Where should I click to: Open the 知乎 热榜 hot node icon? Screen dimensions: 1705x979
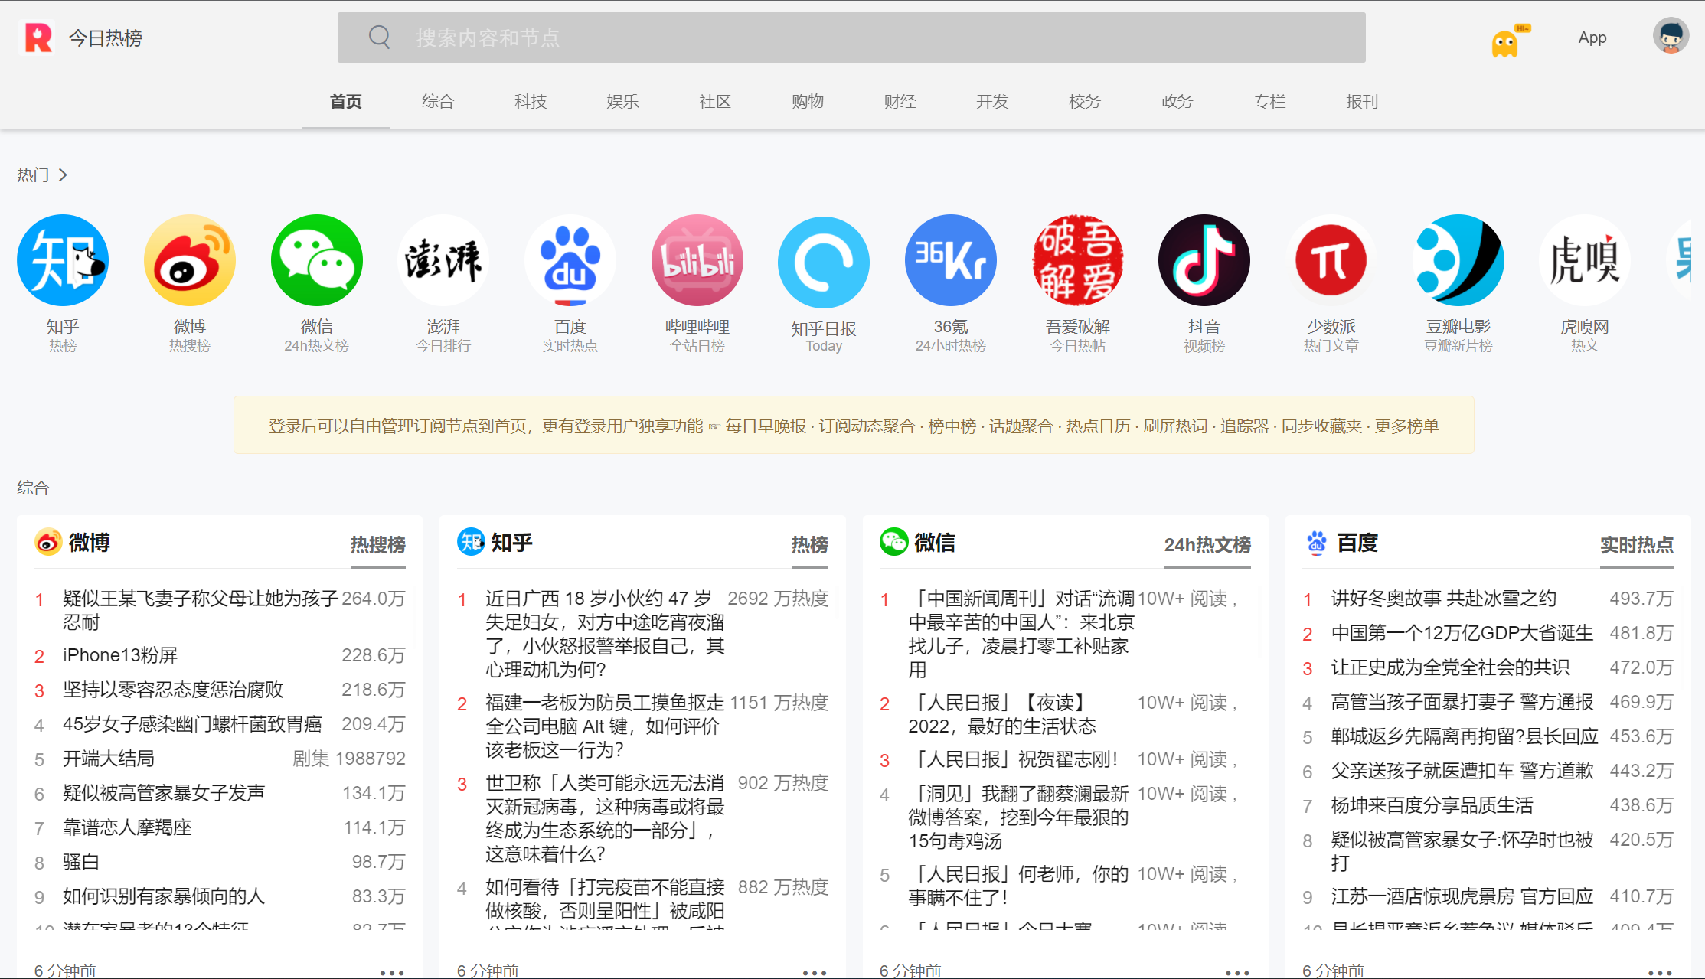tap(63, 260)
